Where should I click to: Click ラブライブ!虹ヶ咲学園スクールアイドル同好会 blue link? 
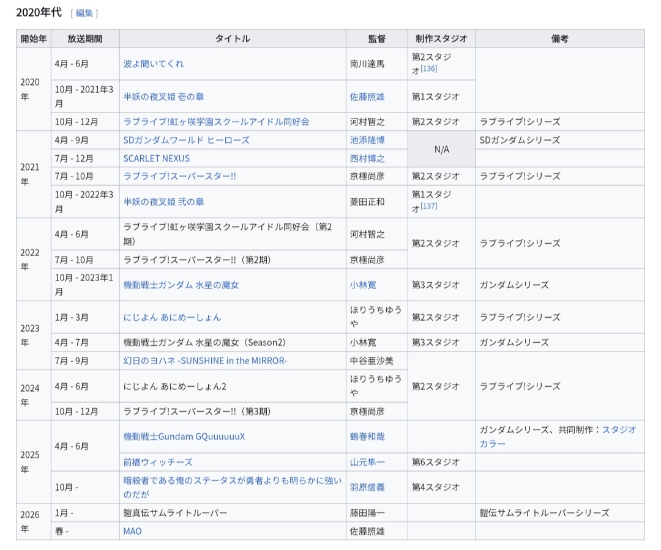[x=216, y=122]
